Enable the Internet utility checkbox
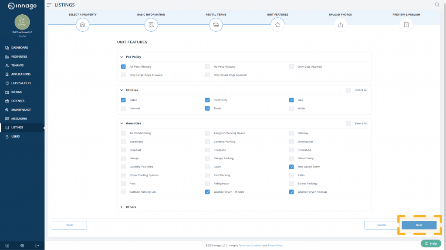The width and height of the screenshot is (446, 250). tap(124, 109)
